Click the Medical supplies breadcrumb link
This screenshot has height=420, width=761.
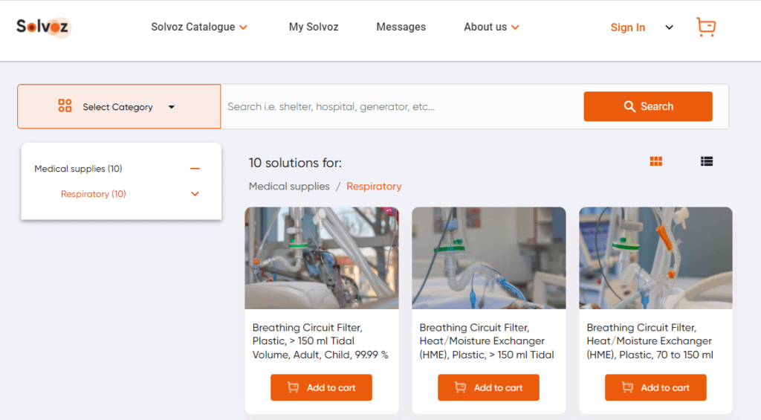tap(289, 187)
